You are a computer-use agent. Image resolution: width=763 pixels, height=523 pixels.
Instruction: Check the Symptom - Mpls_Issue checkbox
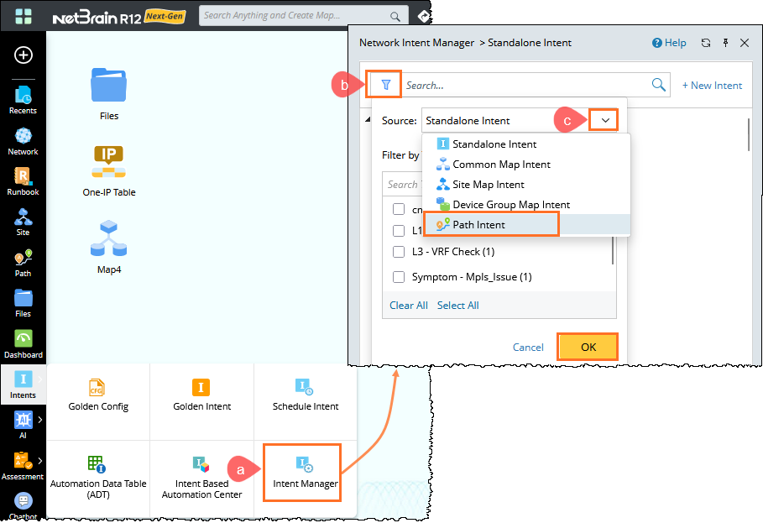[x=399, y=277]
